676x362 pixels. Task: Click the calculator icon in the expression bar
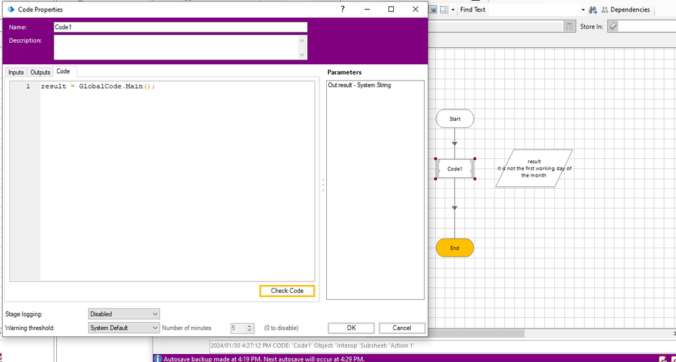(x=570, y=26)
